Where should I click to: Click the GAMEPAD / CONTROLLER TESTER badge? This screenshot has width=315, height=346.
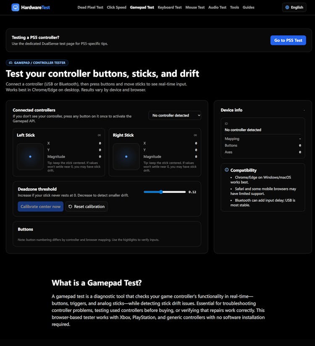[x=37, y=62]
